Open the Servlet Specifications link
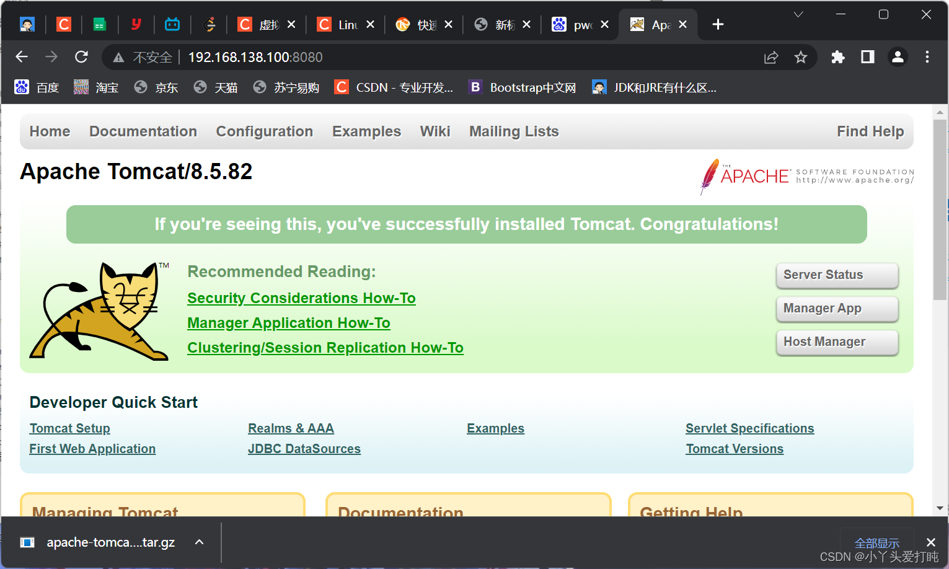Screen dimensions: 949x569 (x=749, y=428)
